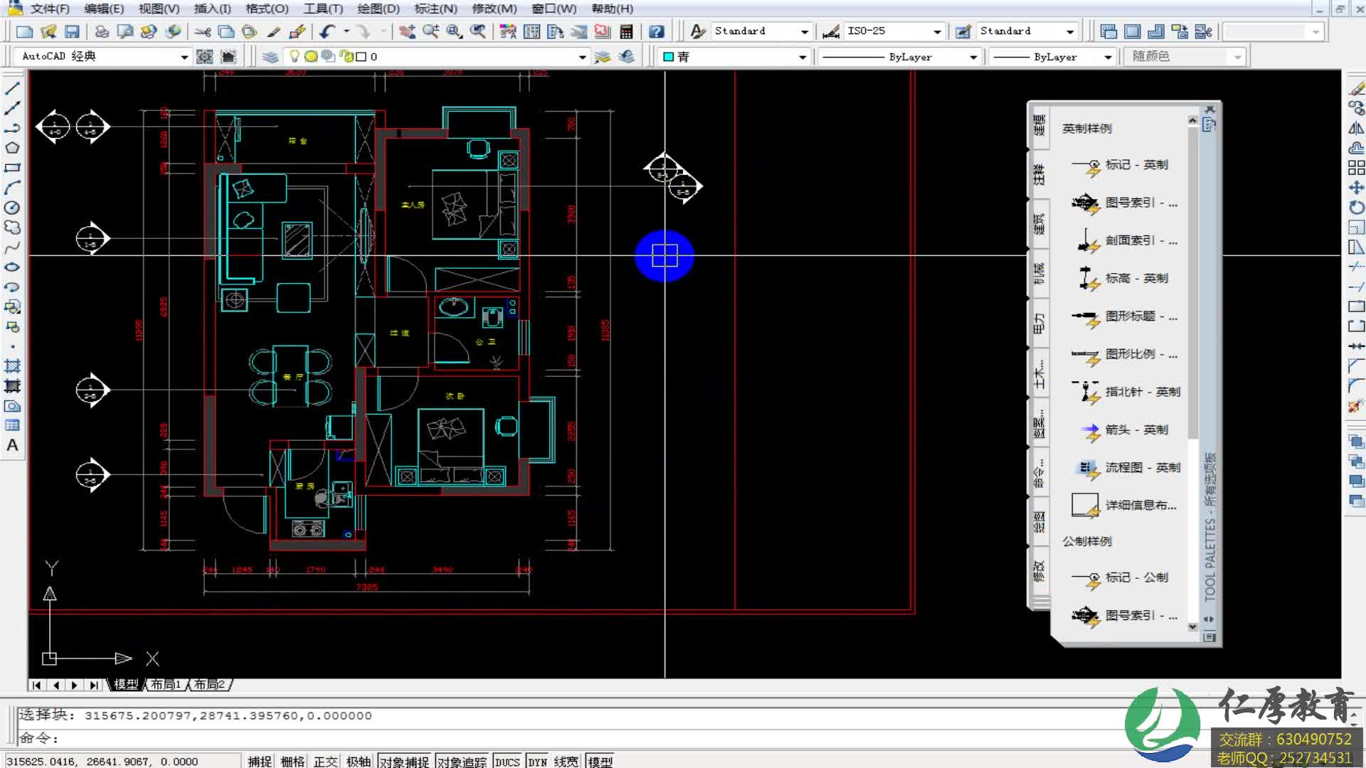Toggle 正交 ortho mode in status bar
This screenshot has width=1366, height=768.
pos(325,762)
